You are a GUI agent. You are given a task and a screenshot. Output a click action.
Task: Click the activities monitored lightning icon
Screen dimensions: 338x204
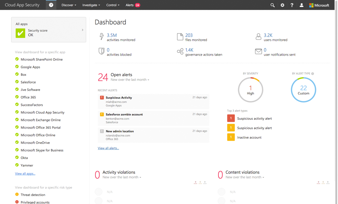pos(102,36)
